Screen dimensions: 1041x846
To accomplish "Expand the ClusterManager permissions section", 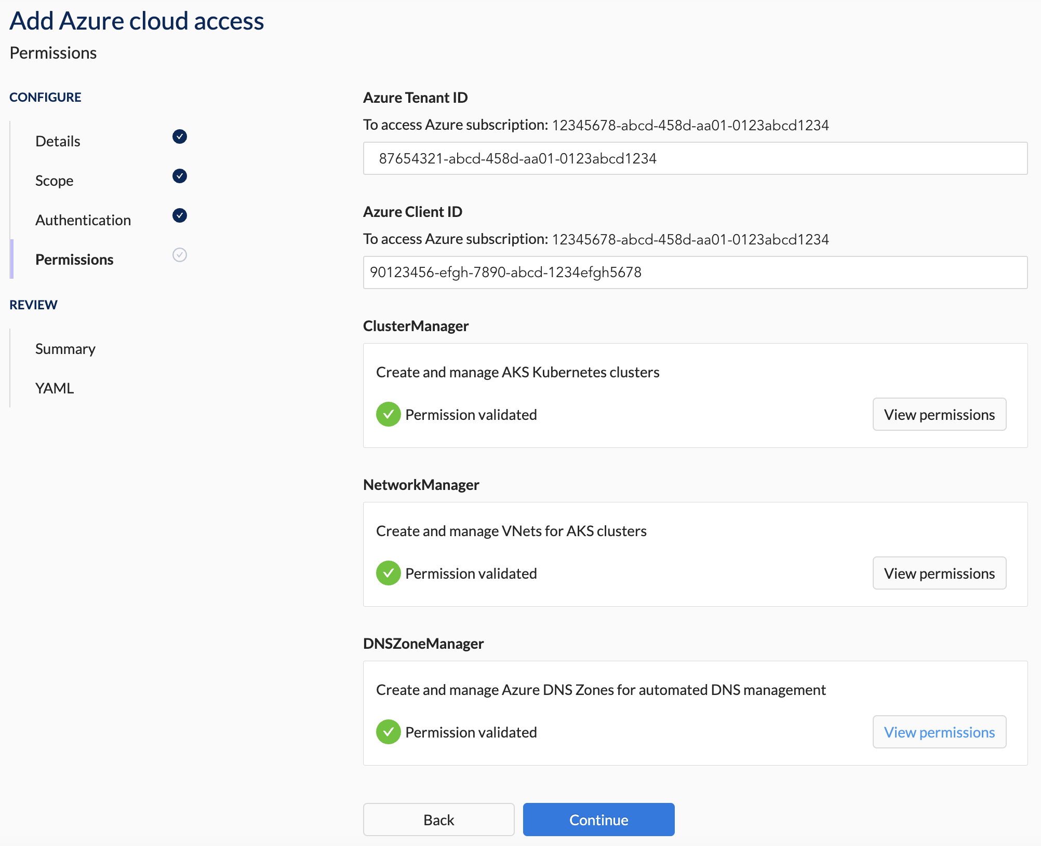I will click(x=940, y=414).
